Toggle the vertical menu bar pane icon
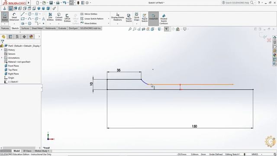277x156 pixels. [83, 3]
